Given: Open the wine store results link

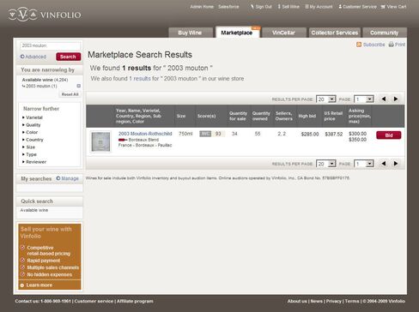Looking at the screenshot, I should (x=140, y=79).
